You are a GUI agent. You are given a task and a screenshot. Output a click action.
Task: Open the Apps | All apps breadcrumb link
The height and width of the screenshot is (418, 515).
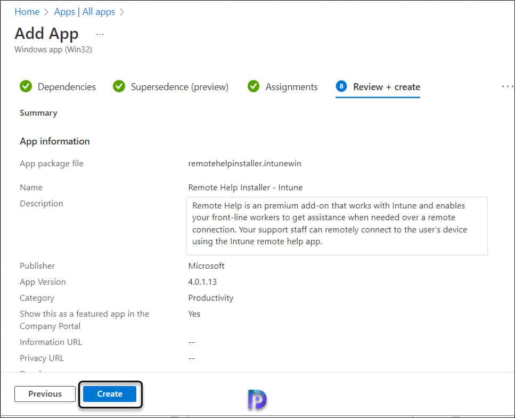point(84,12)
